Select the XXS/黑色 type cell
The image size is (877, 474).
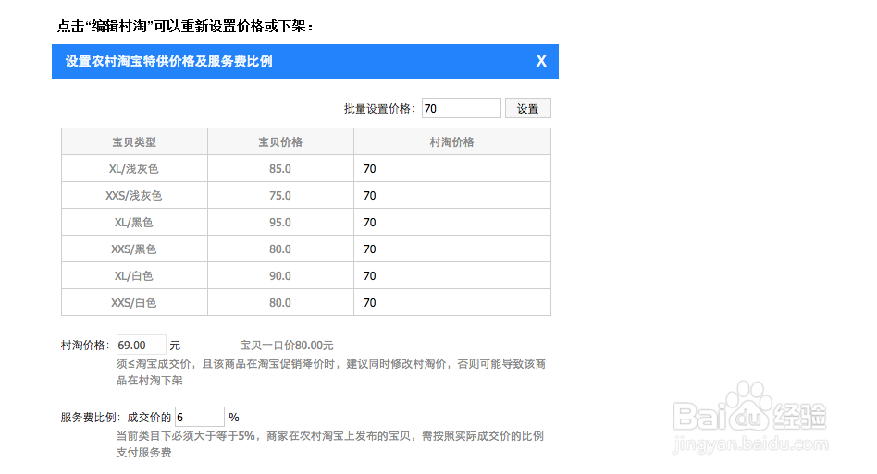pos(134,249)
